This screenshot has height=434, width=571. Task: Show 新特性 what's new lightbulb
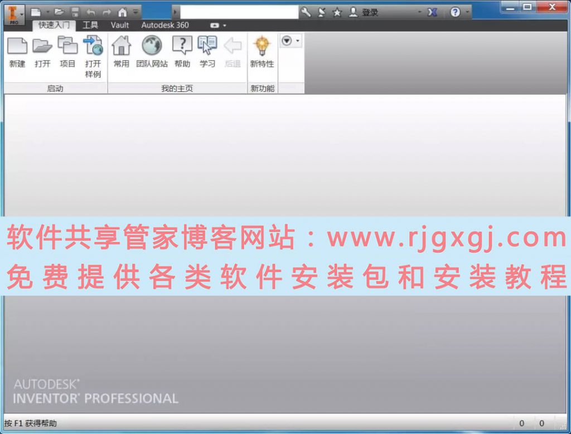262,52
